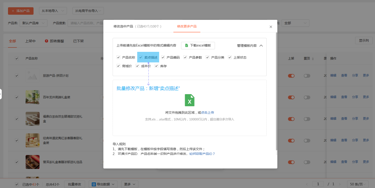375x188 pixels.
Task: Select the 已下架 tab
Action: [x=78, y=41]
